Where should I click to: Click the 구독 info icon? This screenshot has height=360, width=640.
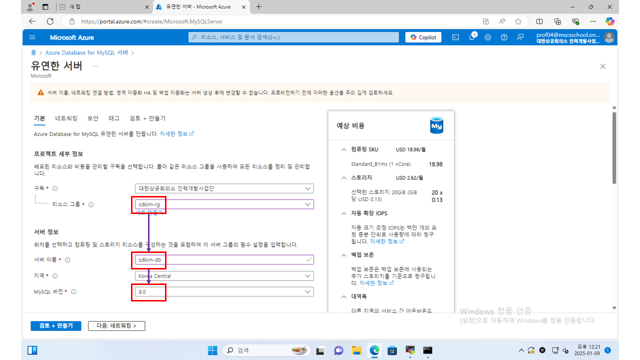coord(55,188)
